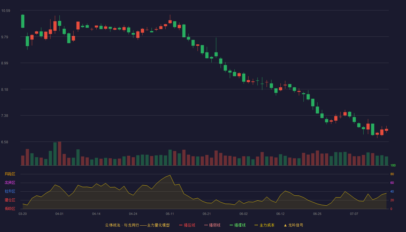This screenshot has width=406, height=232.
Task: Select the 06-25 date marker on axis
Action: pos(317,214)
